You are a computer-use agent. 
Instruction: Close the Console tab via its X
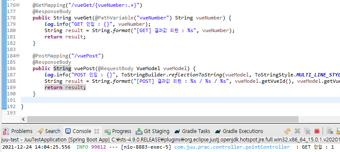pos(97,131)
